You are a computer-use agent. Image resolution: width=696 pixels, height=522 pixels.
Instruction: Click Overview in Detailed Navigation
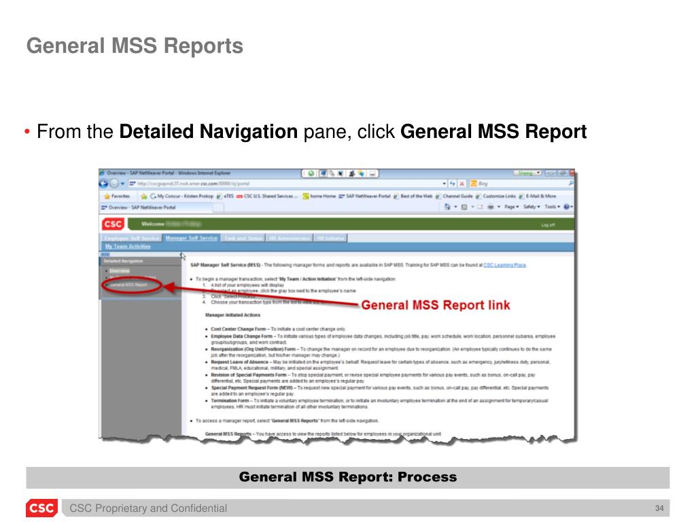(x=120, y=271)
